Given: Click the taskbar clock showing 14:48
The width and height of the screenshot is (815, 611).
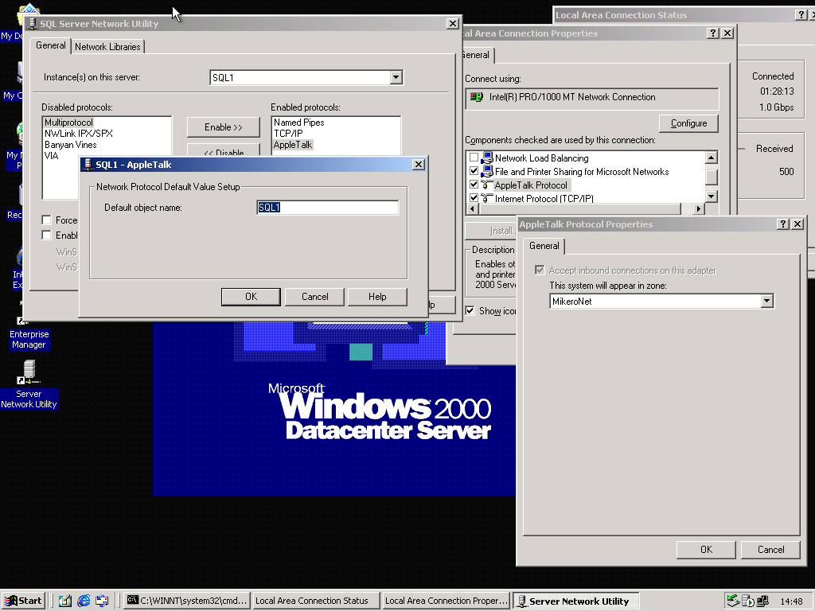Looking at the screenshot, I should tap(791, 601).
